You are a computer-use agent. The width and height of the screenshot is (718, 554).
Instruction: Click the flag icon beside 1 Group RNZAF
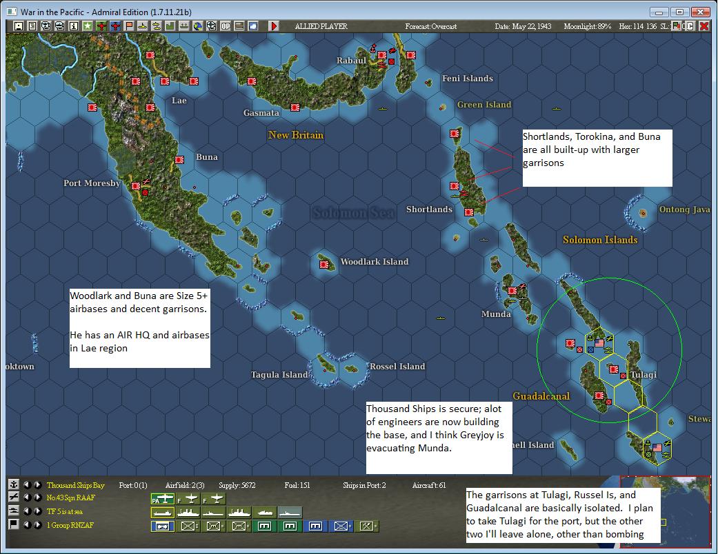pos(14,524)
